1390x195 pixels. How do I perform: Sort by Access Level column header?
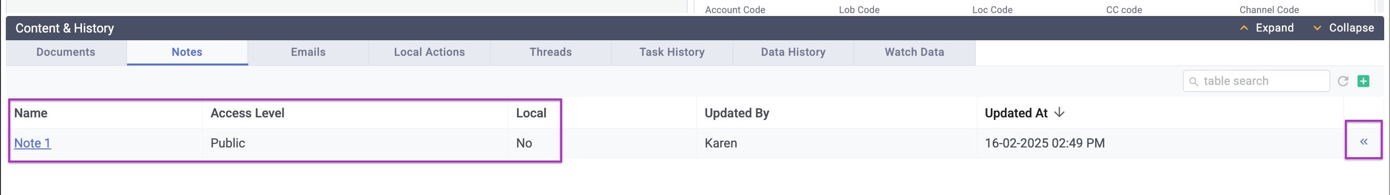coord(247,113)
